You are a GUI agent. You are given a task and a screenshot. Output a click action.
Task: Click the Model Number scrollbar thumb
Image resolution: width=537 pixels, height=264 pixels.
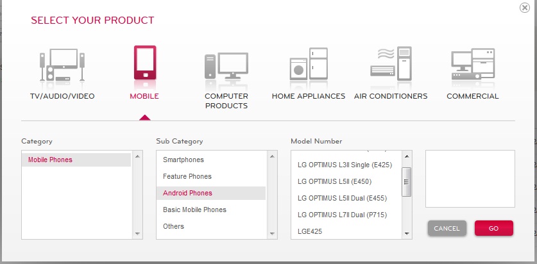point(407,181)
